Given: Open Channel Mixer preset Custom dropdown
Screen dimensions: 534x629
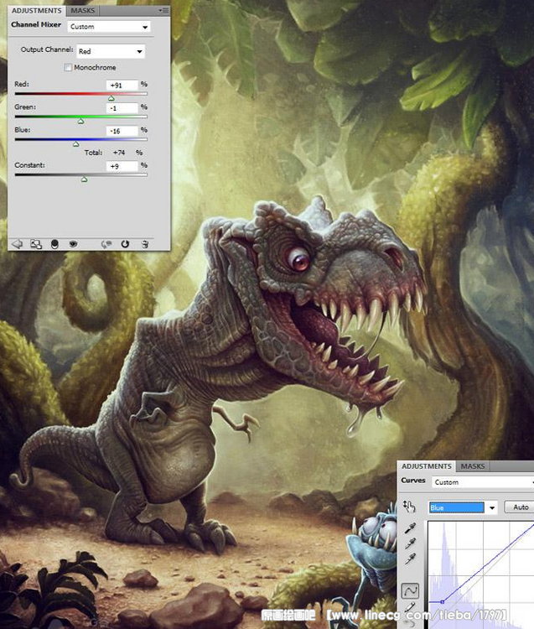Looking at the screenshot, I should [109, 27].
